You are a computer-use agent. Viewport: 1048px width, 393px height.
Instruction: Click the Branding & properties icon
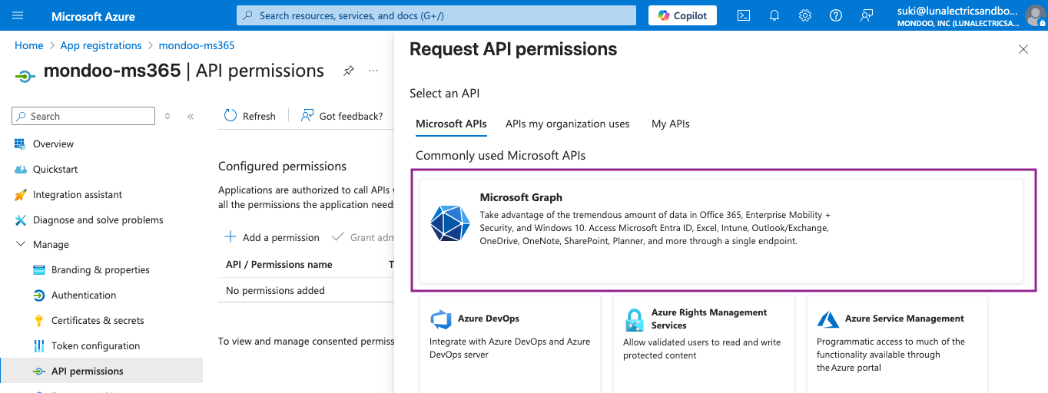click(38, 269)
